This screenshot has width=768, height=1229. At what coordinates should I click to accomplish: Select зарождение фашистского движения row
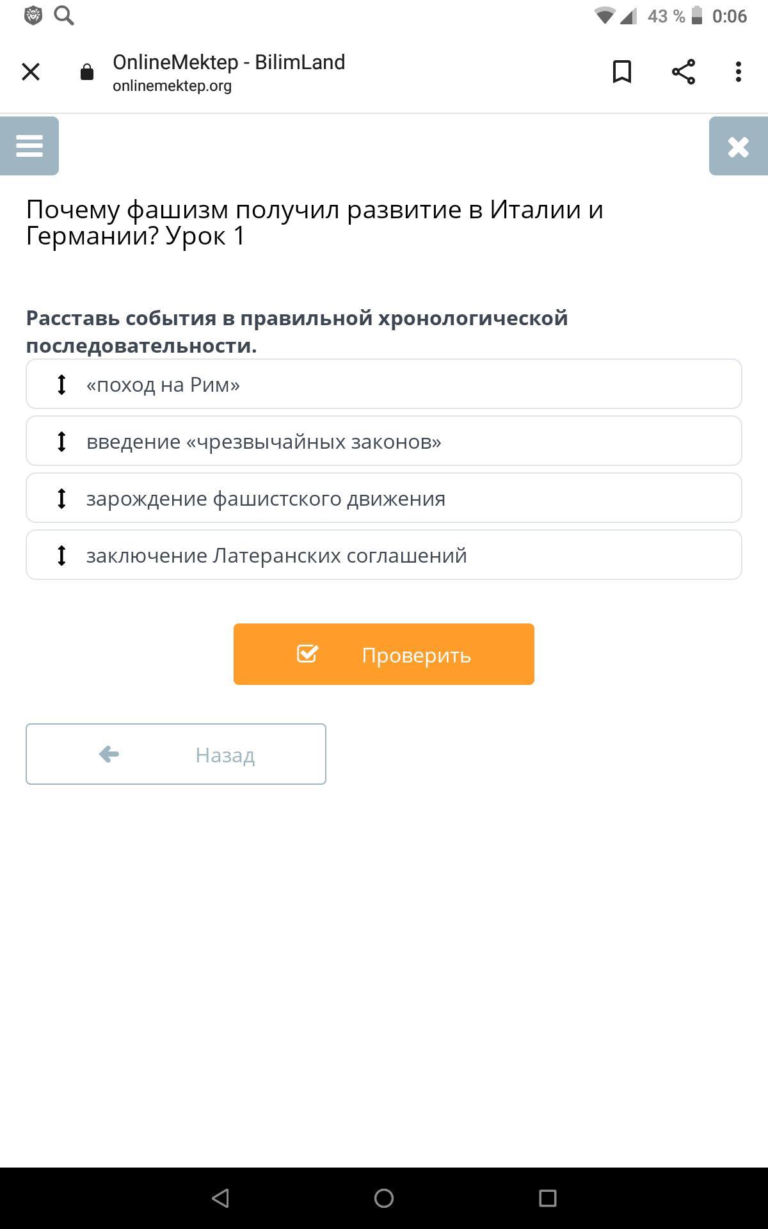pos(384,498)
